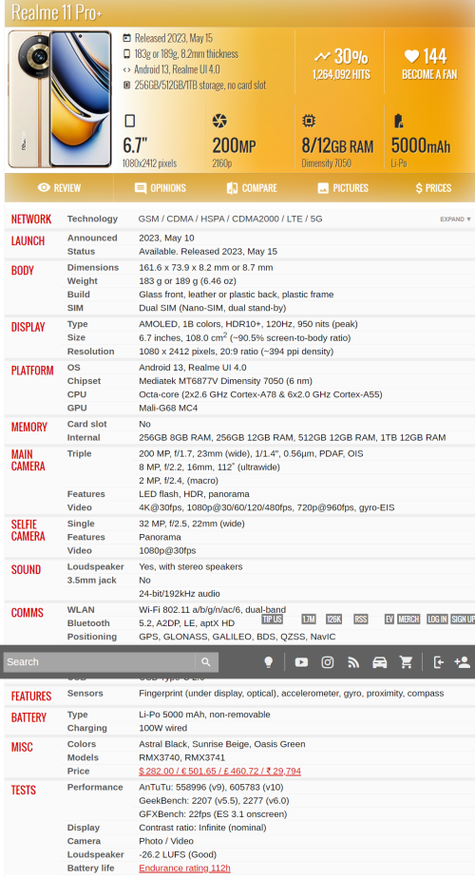Screen dimensions: 475x878
Task: Click into the Search field
Action: pyautogui.click(x=99, y=662)
